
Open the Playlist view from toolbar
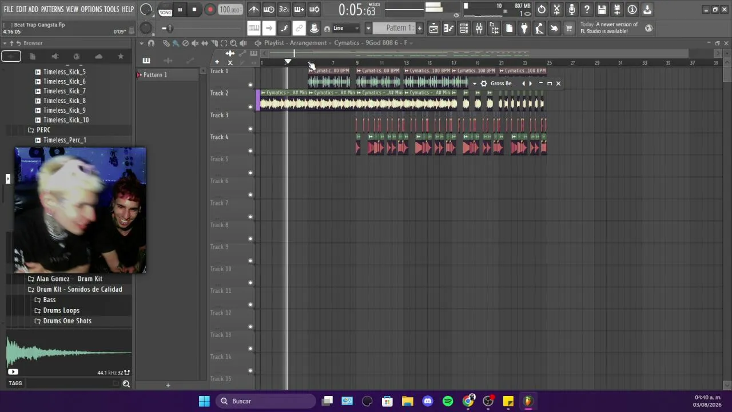[434, 29]
